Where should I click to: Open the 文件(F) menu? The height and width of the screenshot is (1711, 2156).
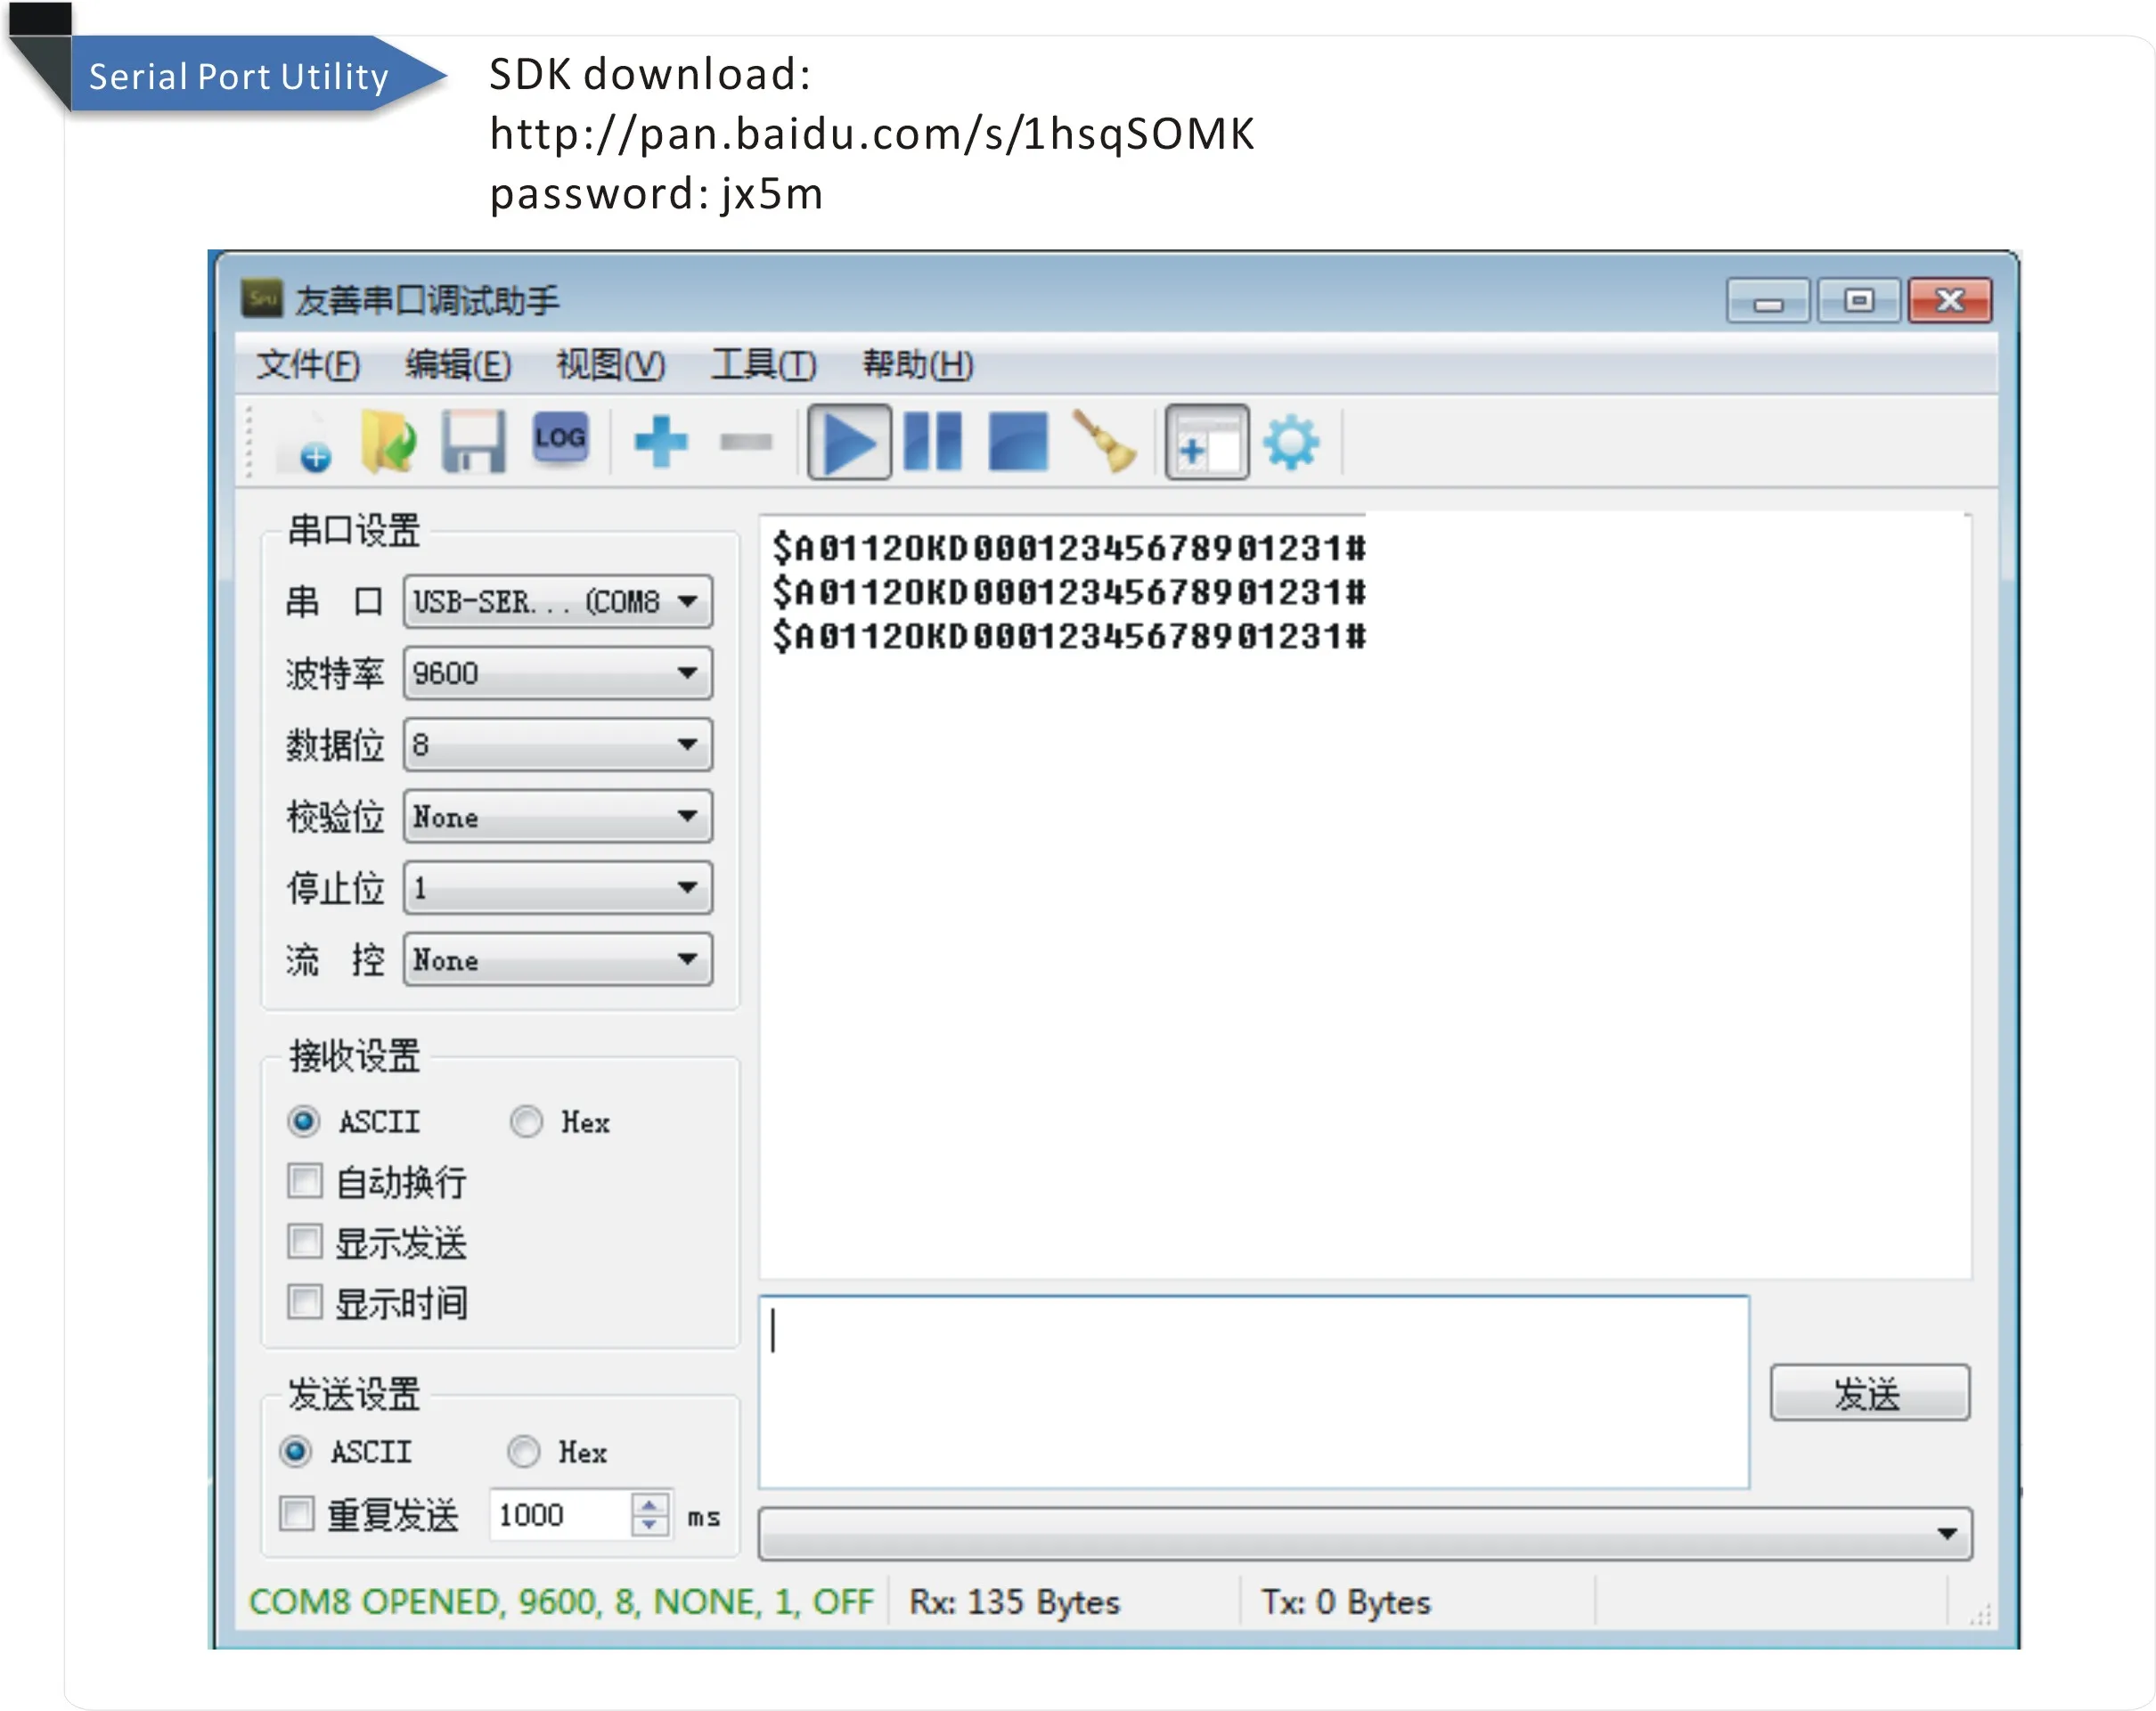coord(307,365)
